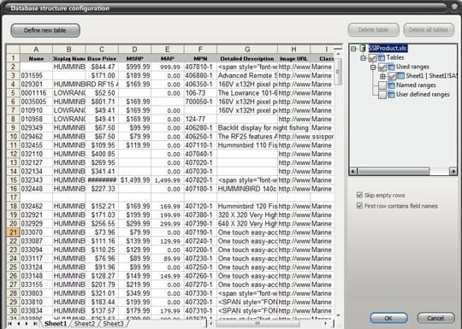462x329 pixels.
Task: Go to next sheet tab arrow
Action: [x=27, y=324]
